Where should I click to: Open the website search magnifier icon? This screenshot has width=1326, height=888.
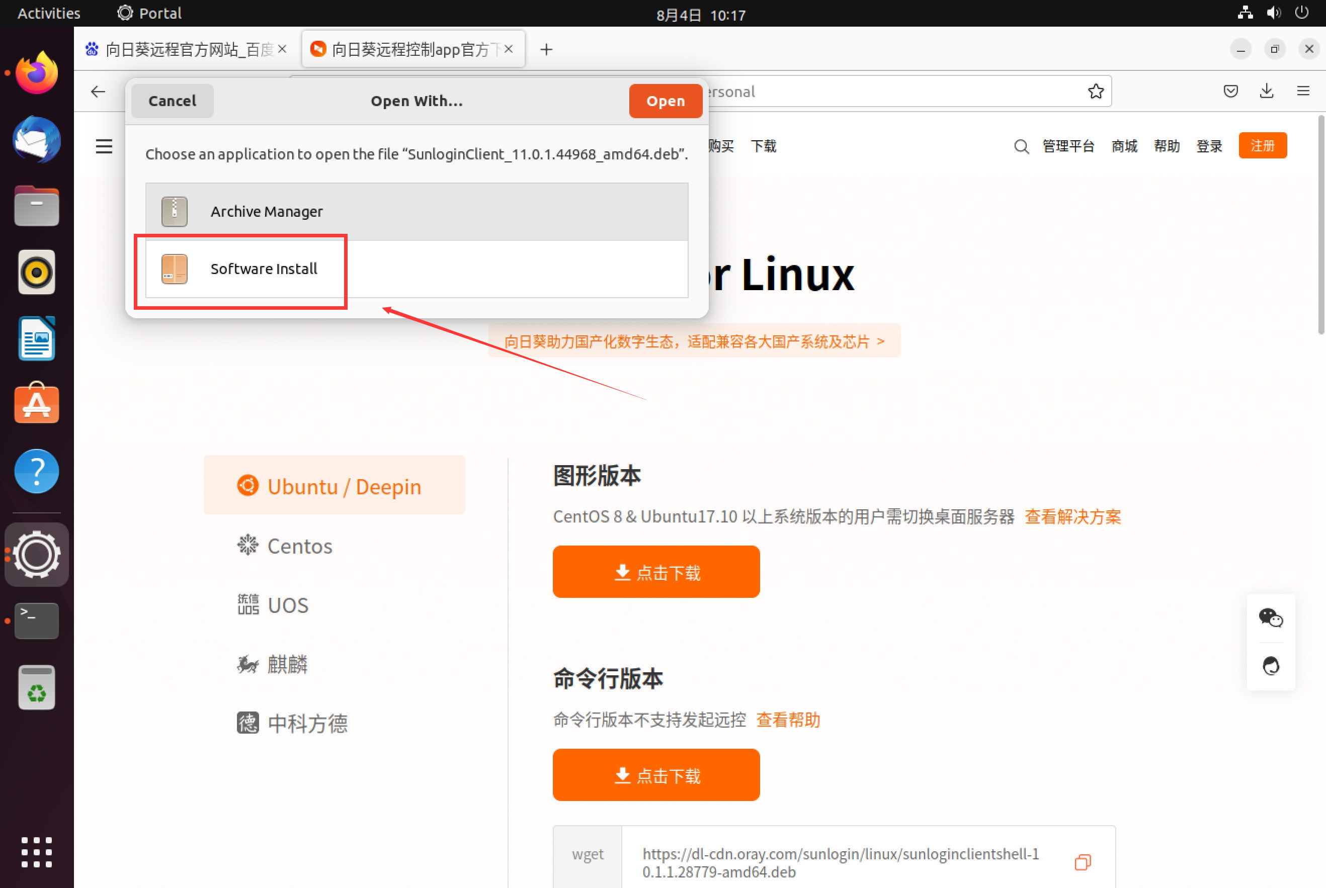[1021, 147]
